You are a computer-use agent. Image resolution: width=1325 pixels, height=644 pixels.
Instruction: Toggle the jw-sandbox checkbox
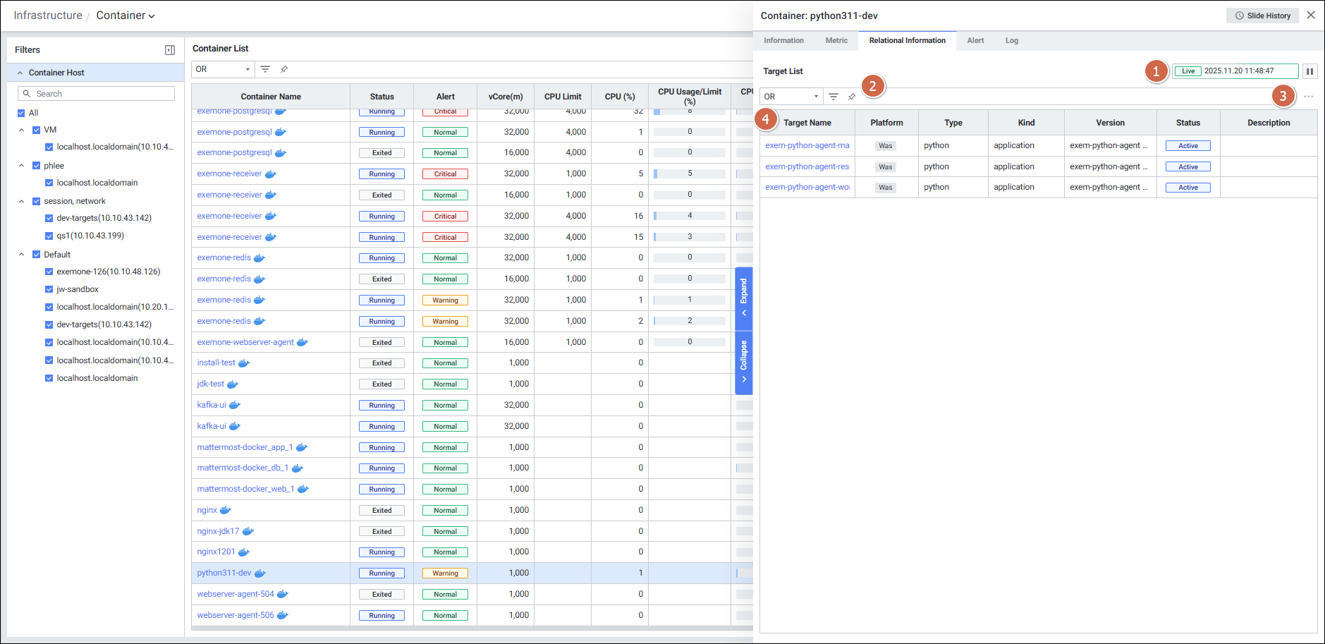point(49,289)
